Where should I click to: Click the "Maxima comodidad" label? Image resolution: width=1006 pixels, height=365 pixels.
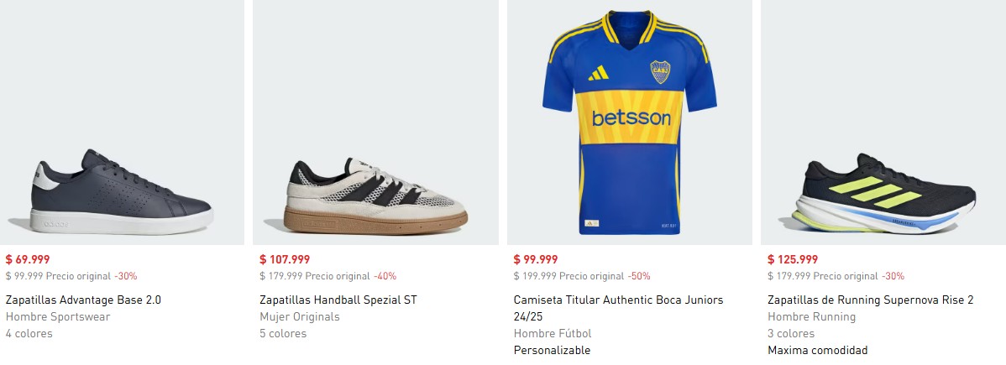pos(817,350)
